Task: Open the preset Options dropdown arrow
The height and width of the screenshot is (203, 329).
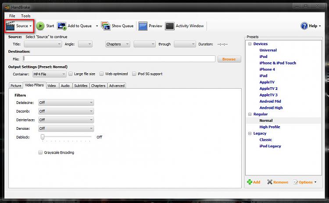Action: pos(315,182)
